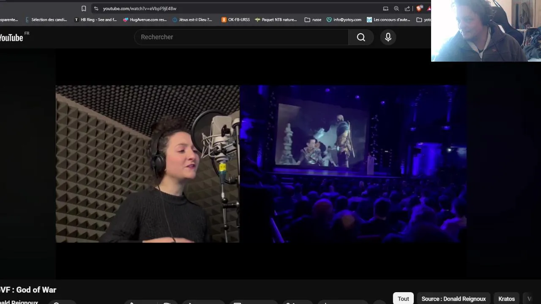Viewport: 541px width, 304px height.
Task: Click the zoom magnifier icon in address bar
Action: [396, 8]
